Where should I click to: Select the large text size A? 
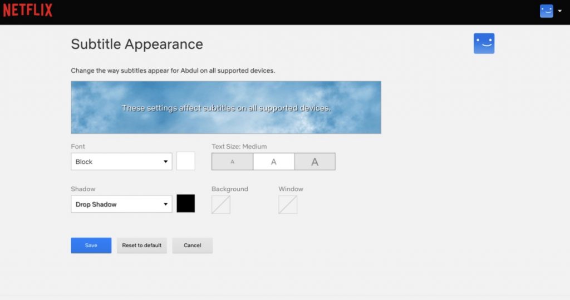[315, 162]
